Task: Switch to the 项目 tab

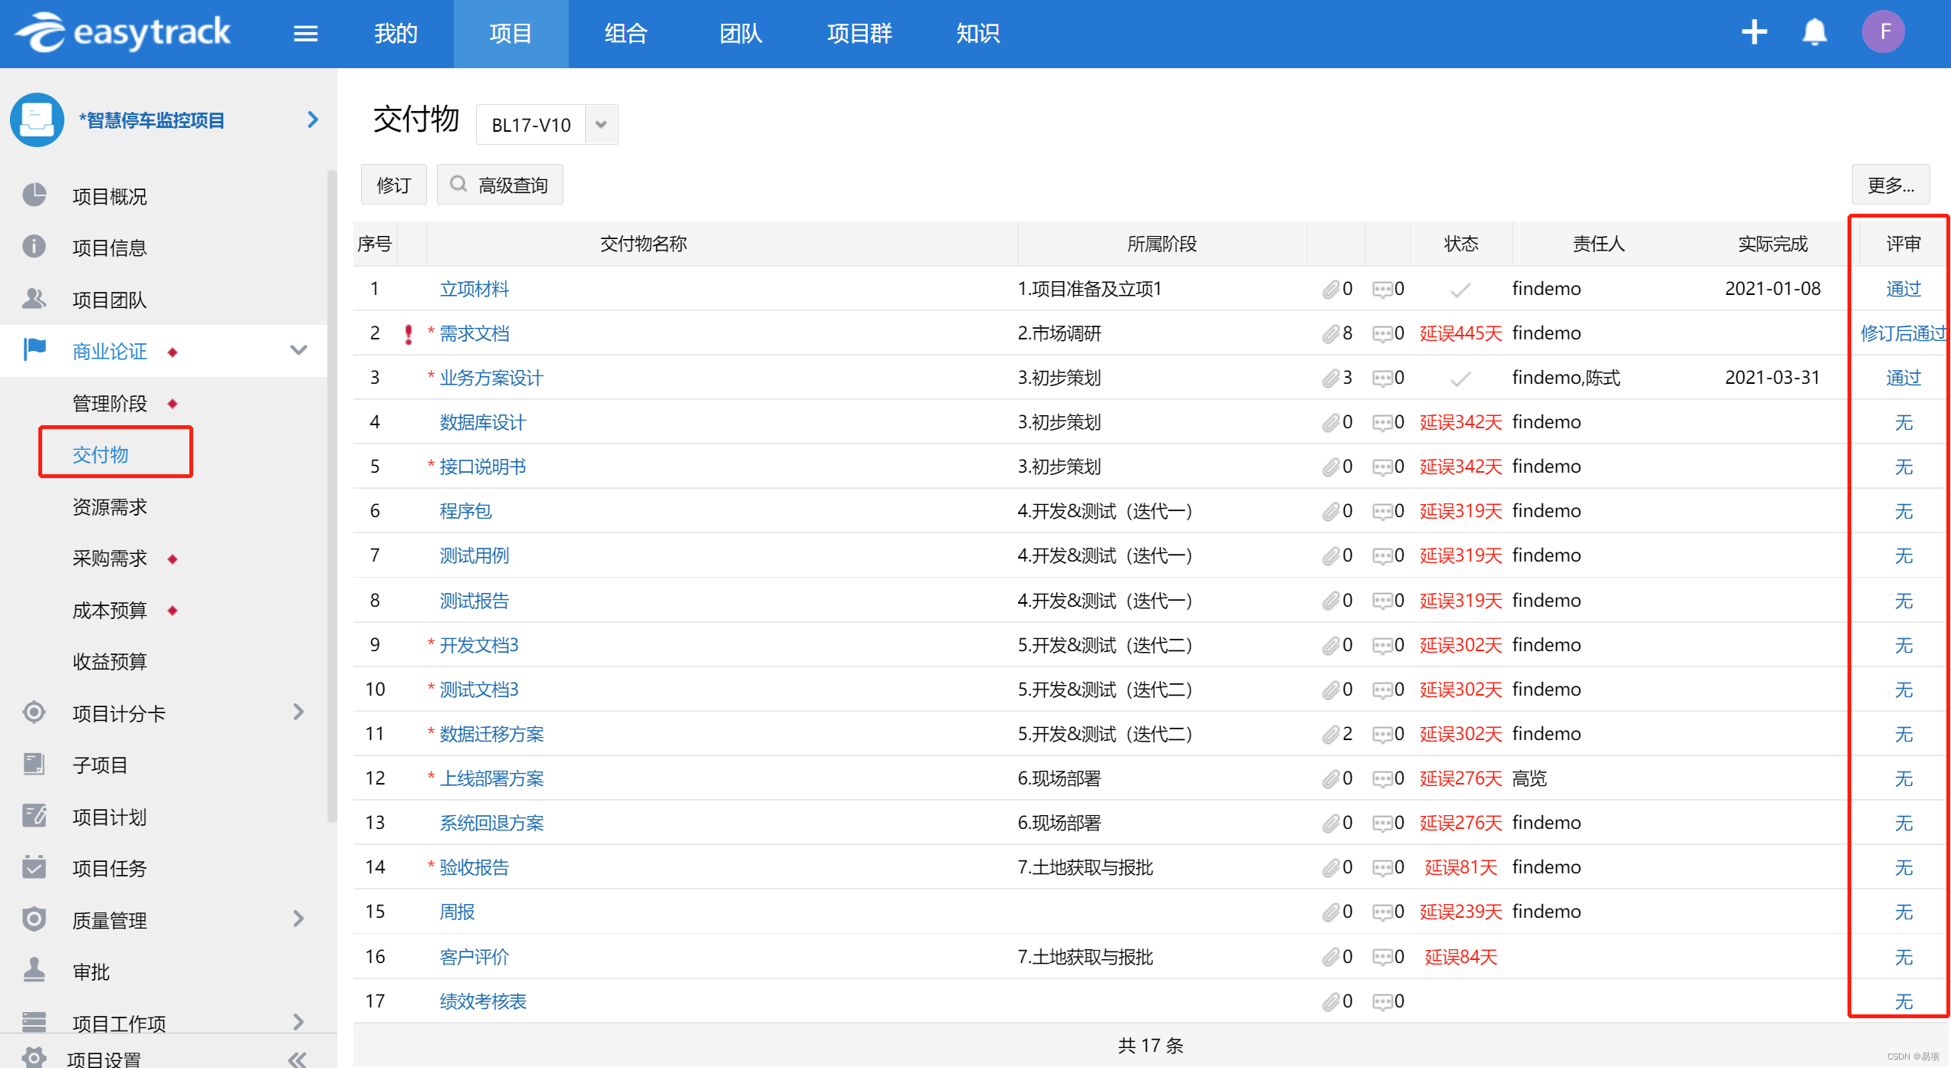Action: pos(511,34)
